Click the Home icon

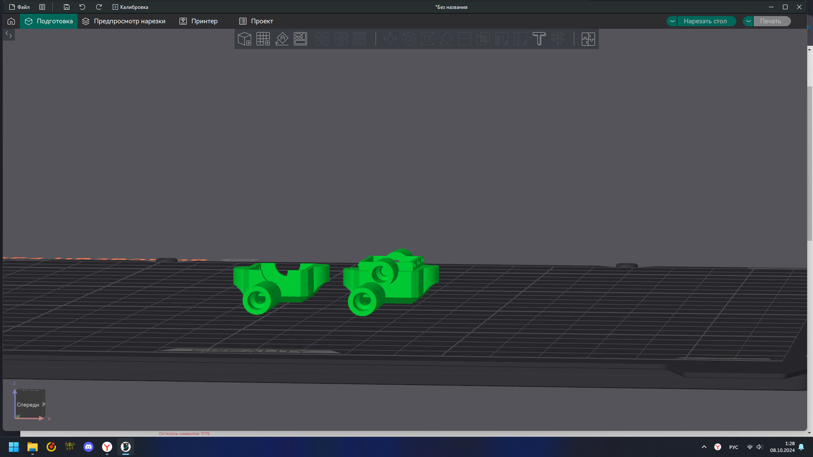[x=11, y=21]
